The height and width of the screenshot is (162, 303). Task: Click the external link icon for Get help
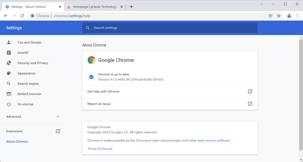click(x=250, y=91)
